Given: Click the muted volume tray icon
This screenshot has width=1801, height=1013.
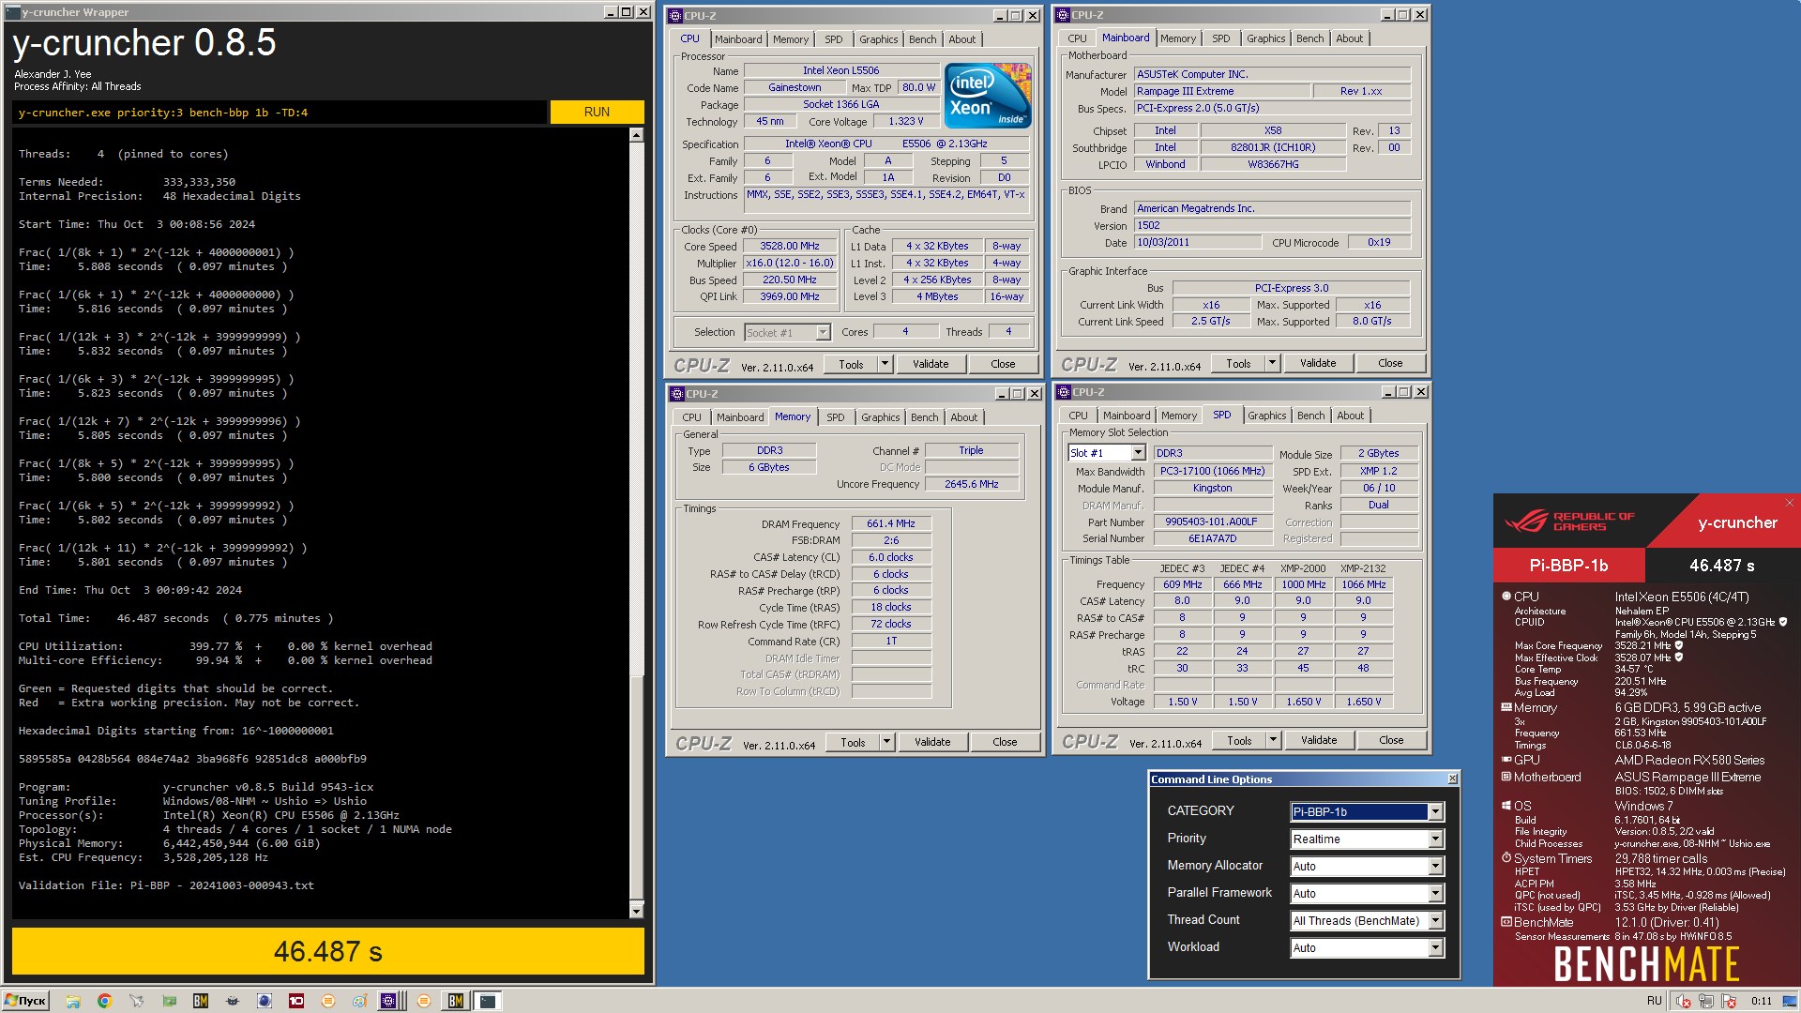Looking at the screenshot, I should point(1684,1001).
